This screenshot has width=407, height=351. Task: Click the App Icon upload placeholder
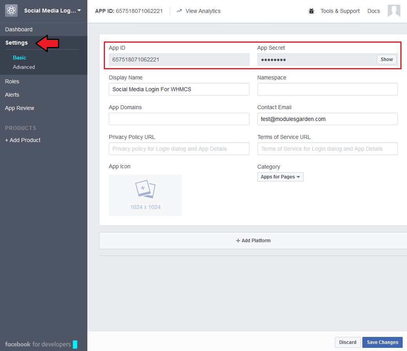145,195
